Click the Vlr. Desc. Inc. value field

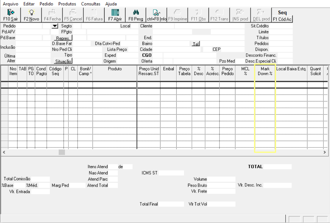(x=277, y=185)
